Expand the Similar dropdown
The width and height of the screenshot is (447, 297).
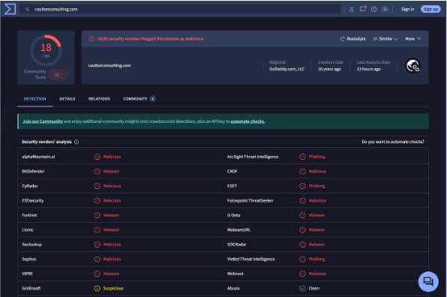(x=385, y=39)
